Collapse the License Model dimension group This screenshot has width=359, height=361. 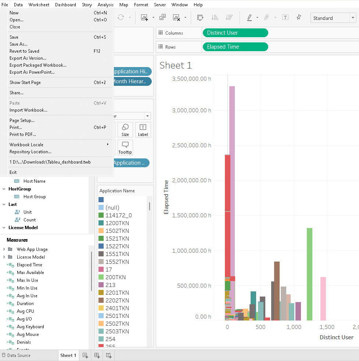tap(4, 228)
